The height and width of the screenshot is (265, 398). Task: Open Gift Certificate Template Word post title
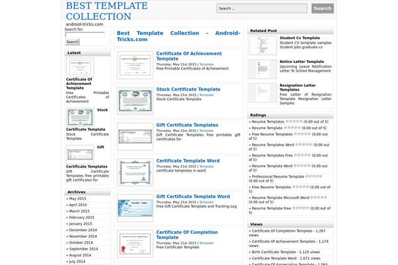point(193,197)
